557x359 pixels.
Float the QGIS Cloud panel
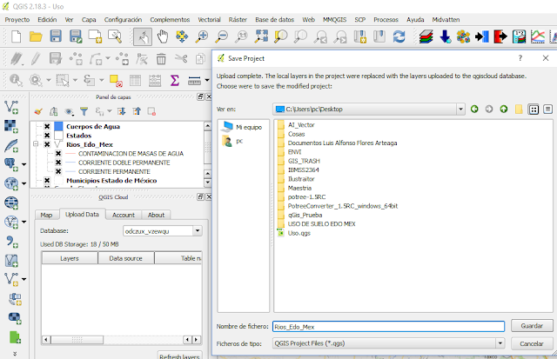tap(200, 196)
